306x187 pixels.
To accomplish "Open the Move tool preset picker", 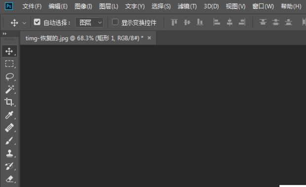I will click(24, 23).
